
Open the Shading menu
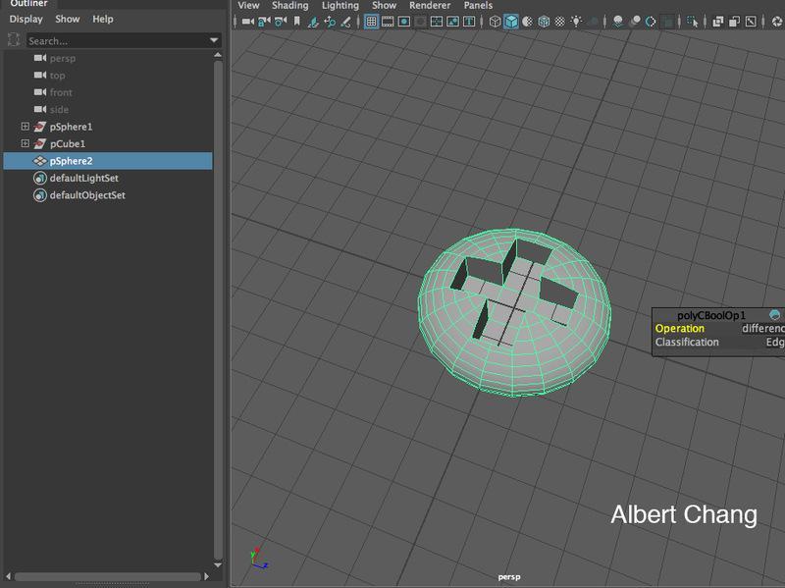[x=289, y=5]
